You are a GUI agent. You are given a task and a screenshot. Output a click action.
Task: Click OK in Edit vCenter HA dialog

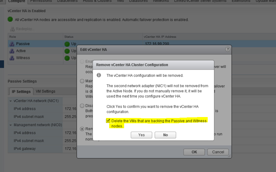194,152
